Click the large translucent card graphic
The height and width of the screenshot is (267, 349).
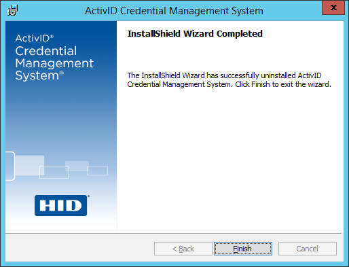pos(29,165)
